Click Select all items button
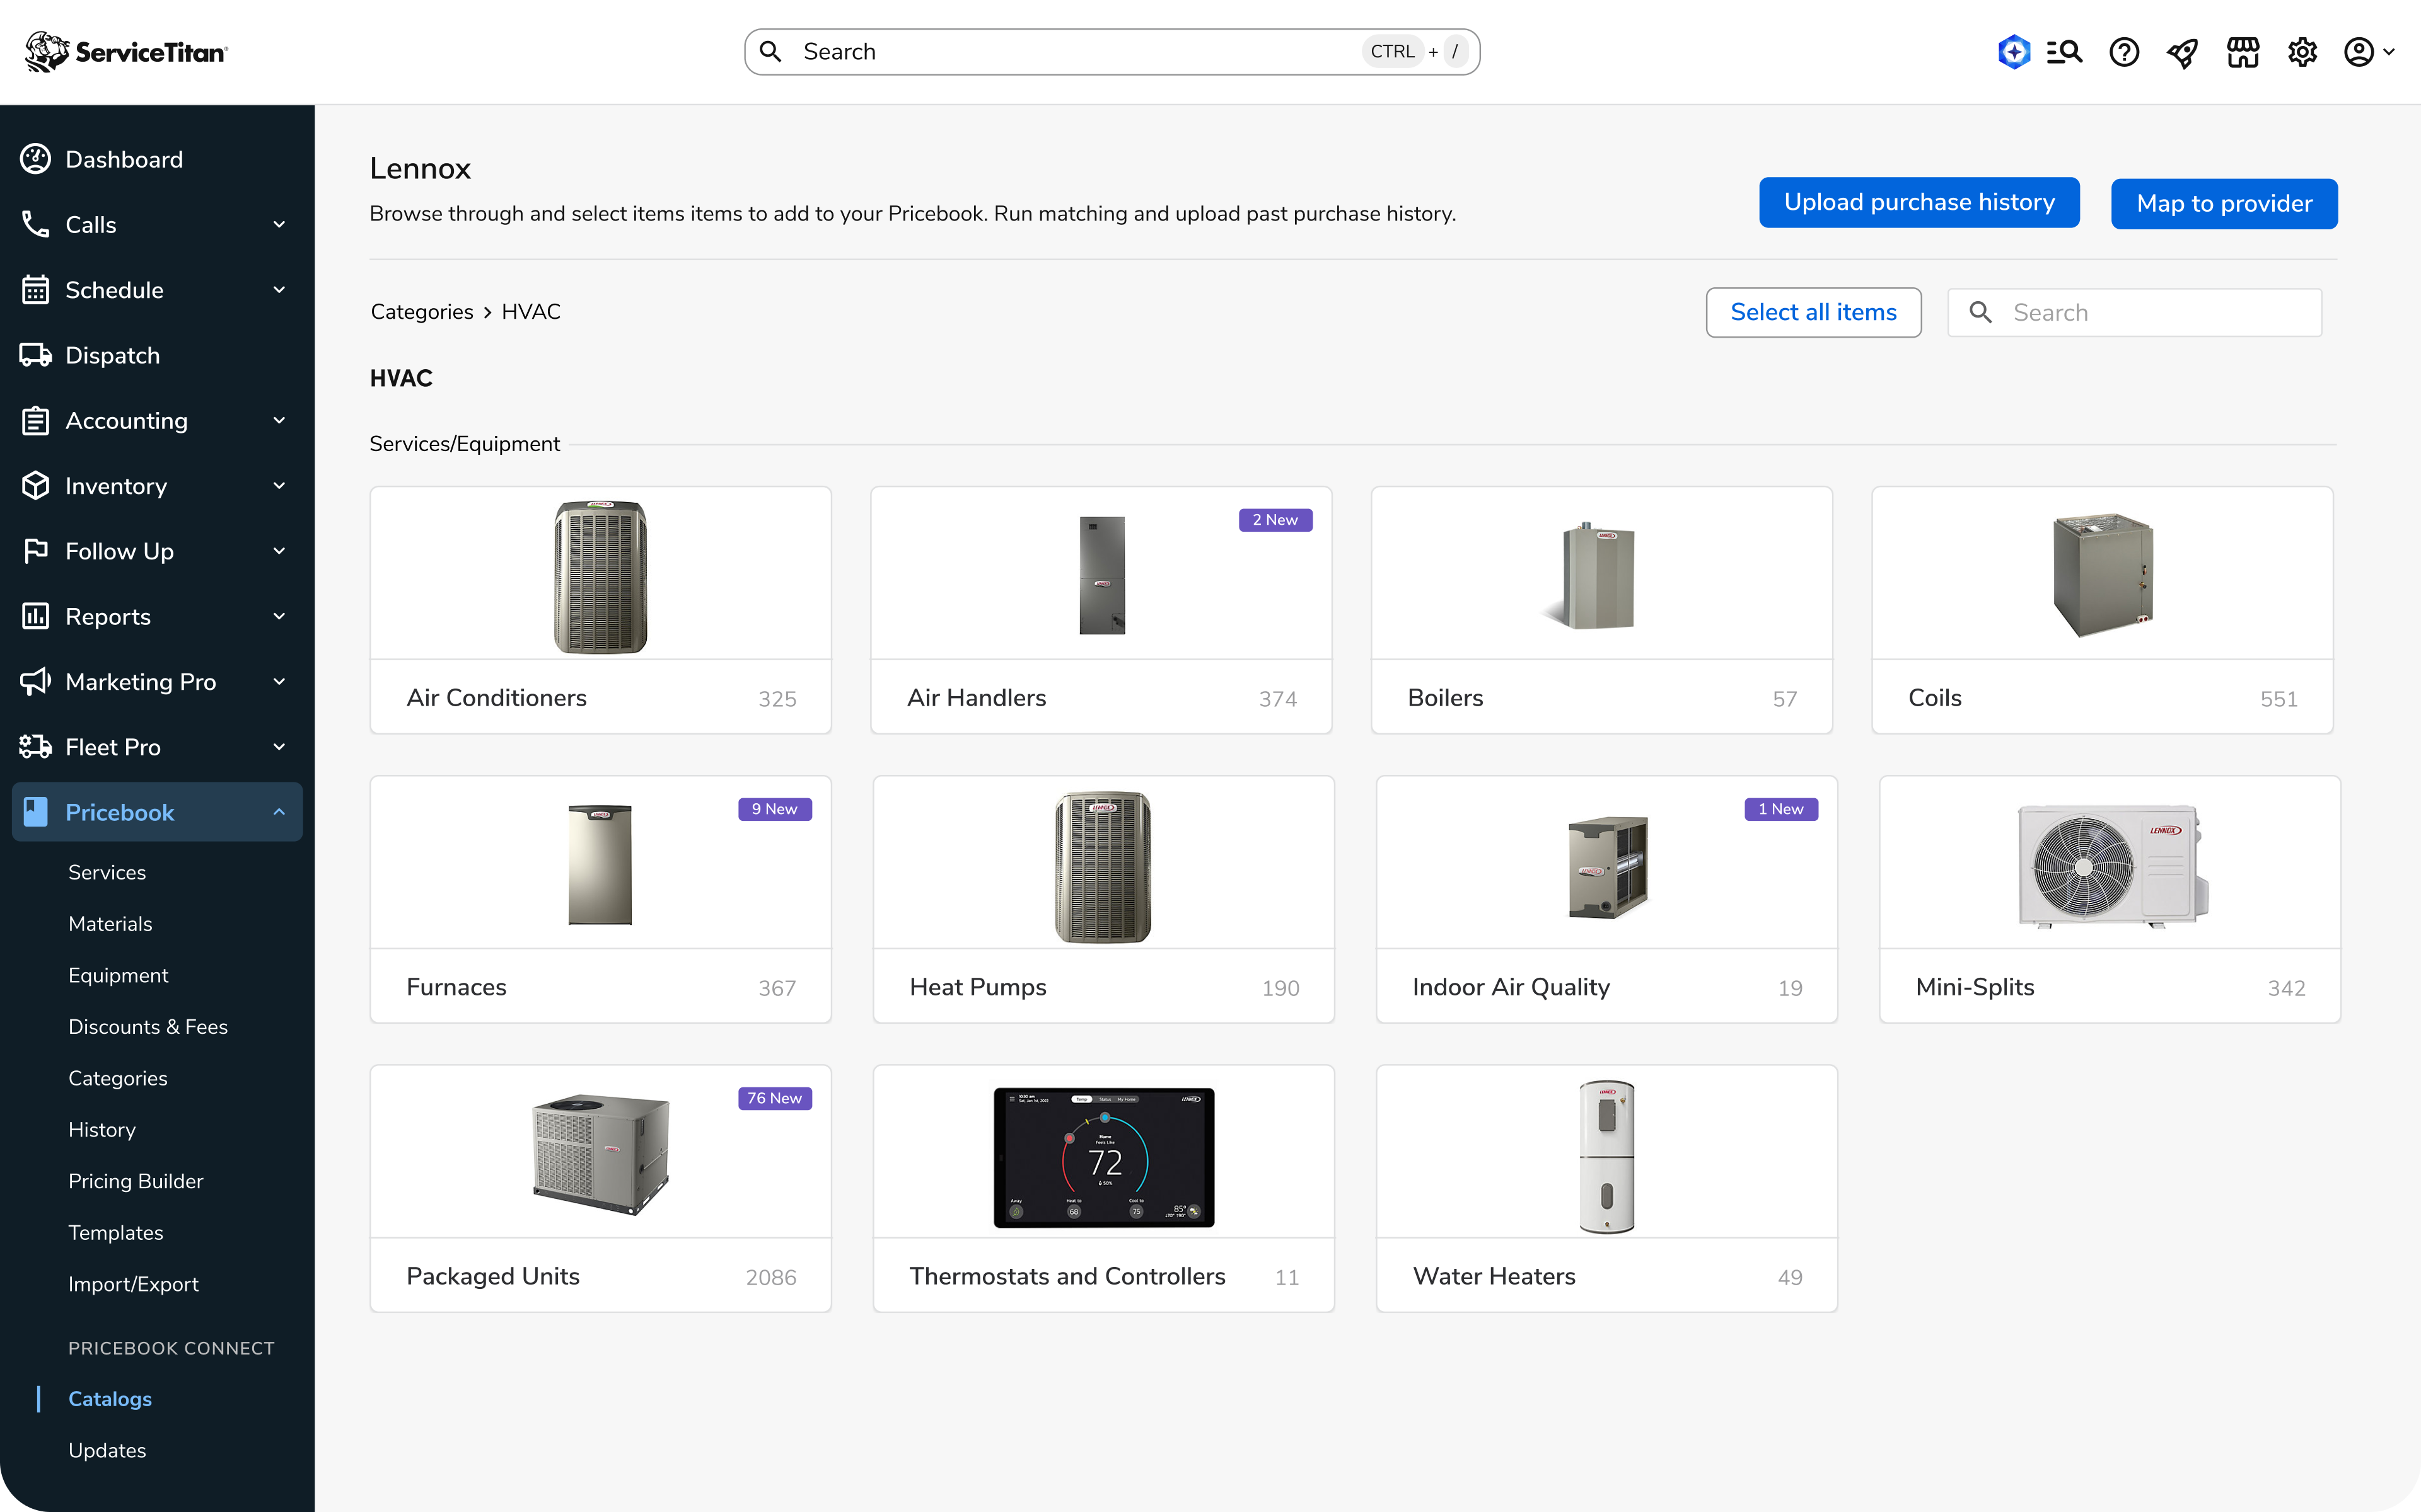Screen dimensions: 2421x1512 [x=1813, y=313]
